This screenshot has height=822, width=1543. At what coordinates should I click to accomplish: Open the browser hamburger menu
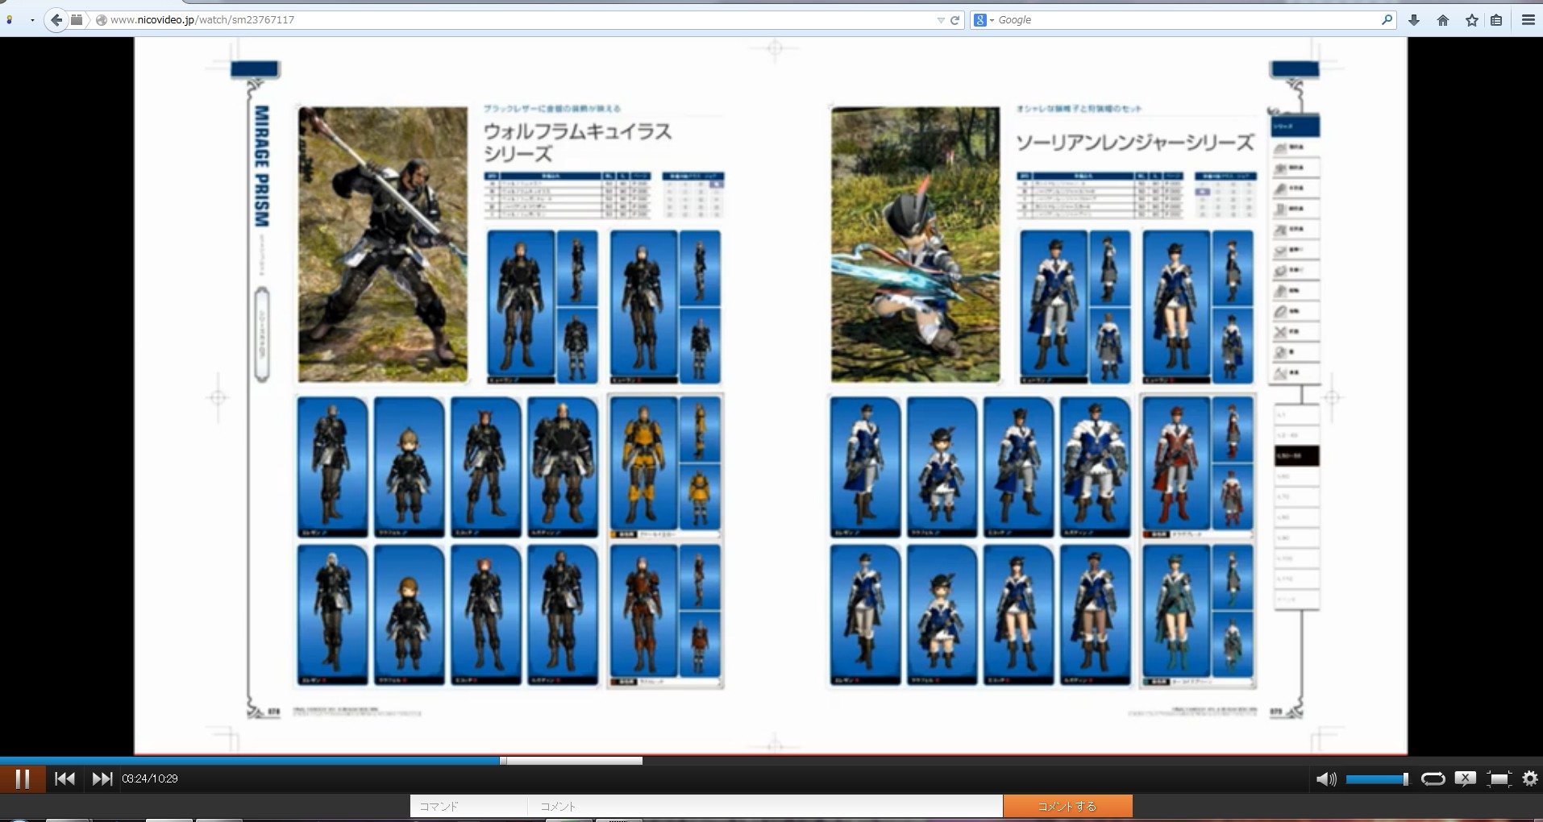(1528, 20)
